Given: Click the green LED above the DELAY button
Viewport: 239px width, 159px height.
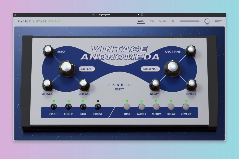Looking at the screenshot, I should point(171,101).
